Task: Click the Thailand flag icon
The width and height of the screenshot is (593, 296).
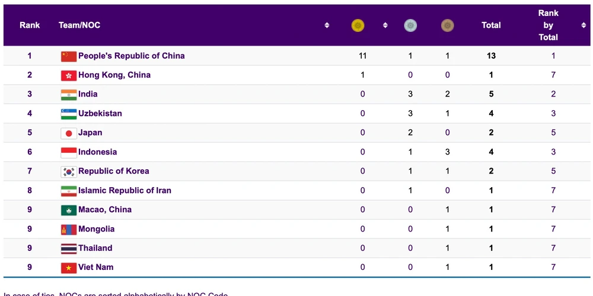Action: click(69, 249)
